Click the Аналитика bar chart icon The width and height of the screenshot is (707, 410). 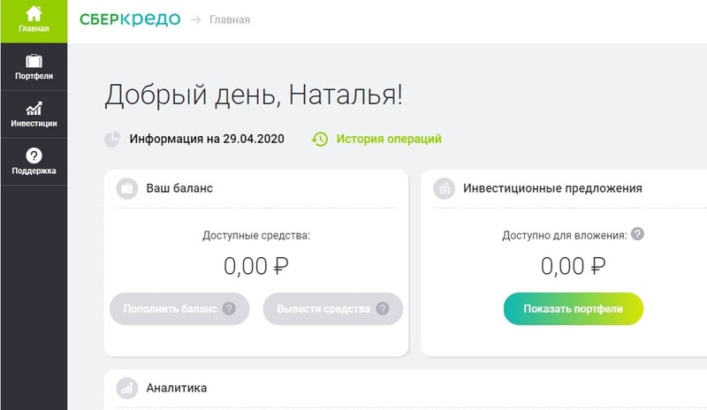(127, 387)
